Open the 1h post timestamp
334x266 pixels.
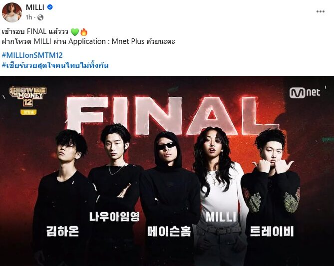29,17
